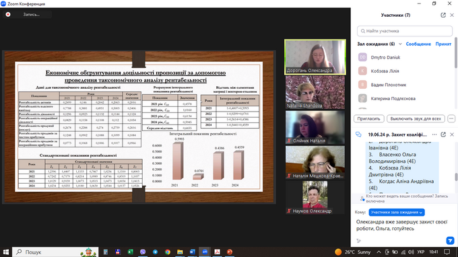Click the Пригласить button
The width and height of the screenshot is (458, 257).
point(368,118)
